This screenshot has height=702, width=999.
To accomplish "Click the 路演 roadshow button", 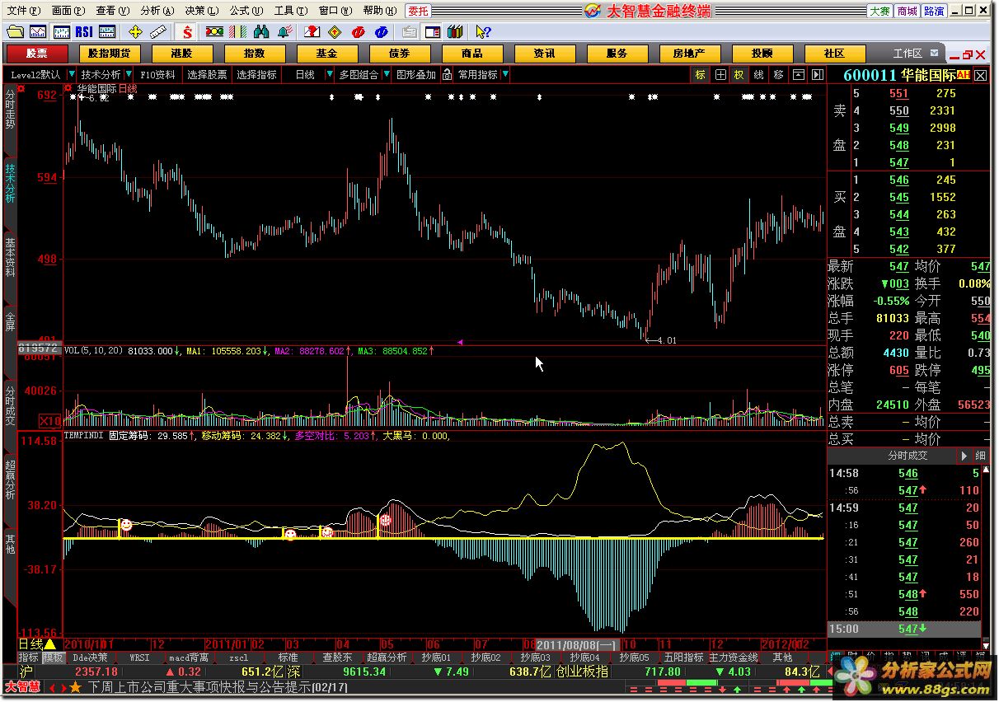I will [x=934, y=11].
